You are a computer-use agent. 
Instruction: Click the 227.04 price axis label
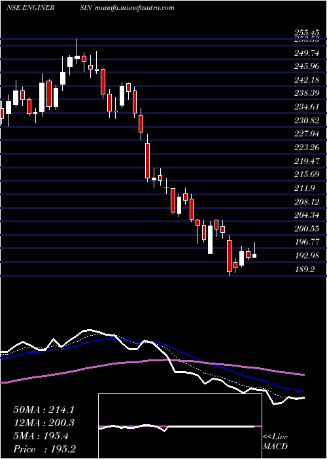click(307, 134)
